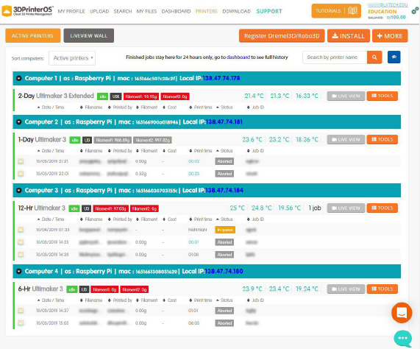This screenshot has width=420, height=349.
Task: Open SUPPORT page
Action: tap(269, 11)
